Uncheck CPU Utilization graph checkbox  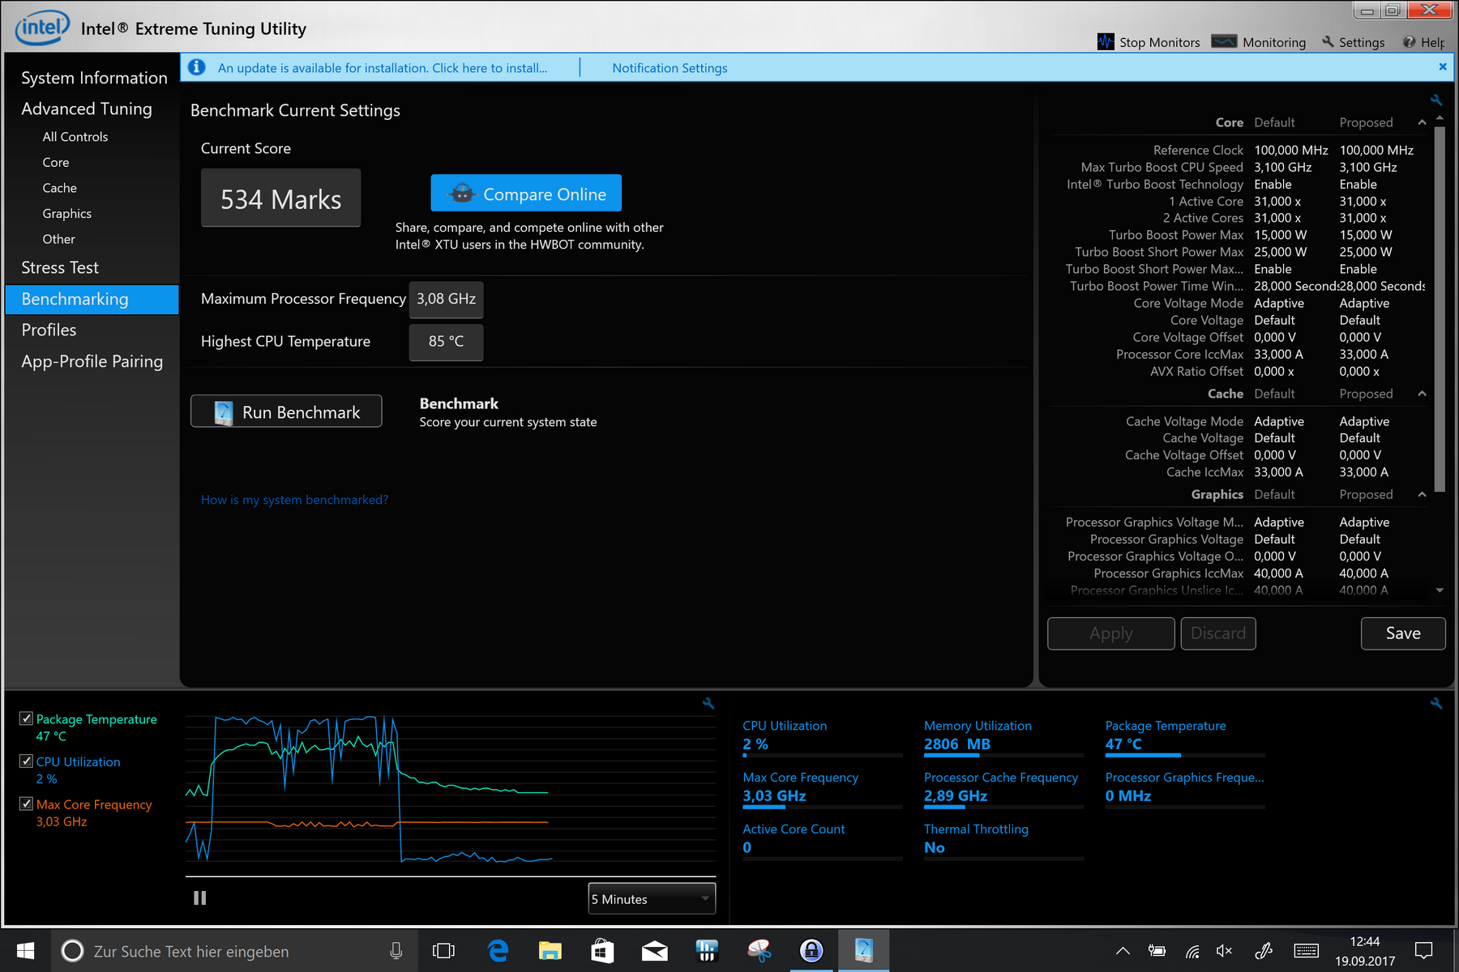[26, 761]
